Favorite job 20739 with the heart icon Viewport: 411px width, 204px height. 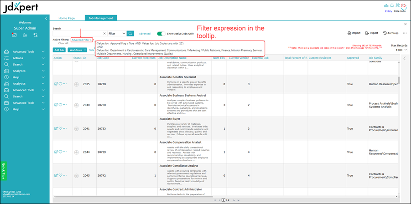point(60,152)
